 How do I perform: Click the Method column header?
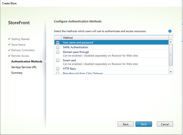click(x=68, y=38)
